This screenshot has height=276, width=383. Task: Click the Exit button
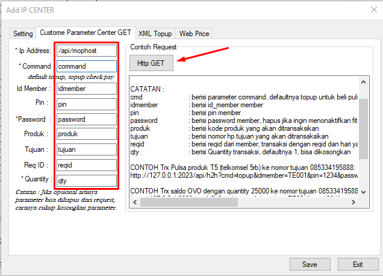click(358, 264)
